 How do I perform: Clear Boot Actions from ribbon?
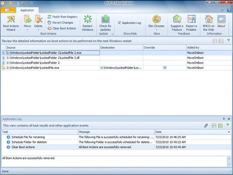coord(62,28)
